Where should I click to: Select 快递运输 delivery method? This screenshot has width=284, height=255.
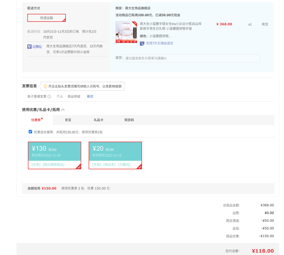[46, 18]
